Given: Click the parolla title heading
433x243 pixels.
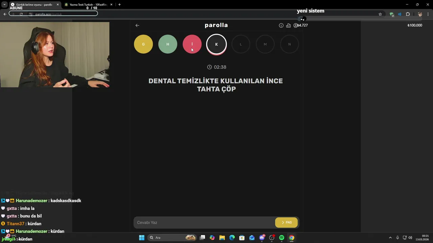Looking at the screenshot, I should pyautogui.click(x=216, y=25).
